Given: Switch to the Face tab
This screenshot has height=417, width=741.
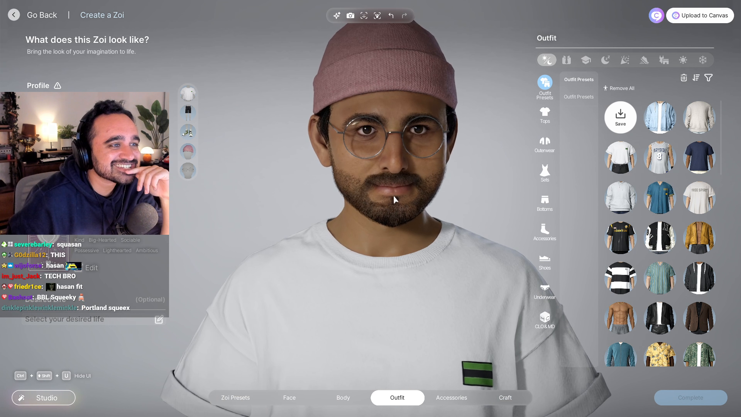Looking at the screenshot, I should (x=289, y=398).
